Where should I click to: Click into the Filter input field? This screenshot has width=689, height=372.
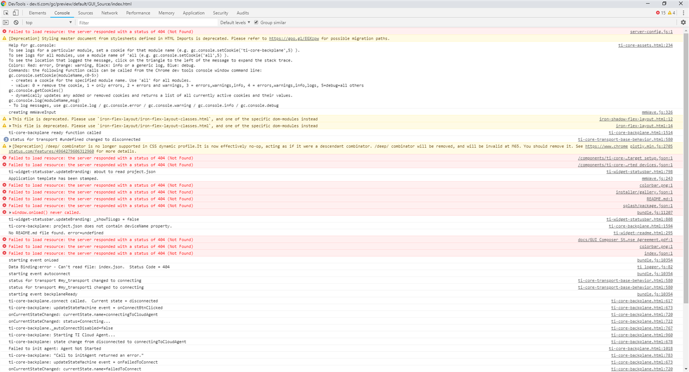coord(147,22)
